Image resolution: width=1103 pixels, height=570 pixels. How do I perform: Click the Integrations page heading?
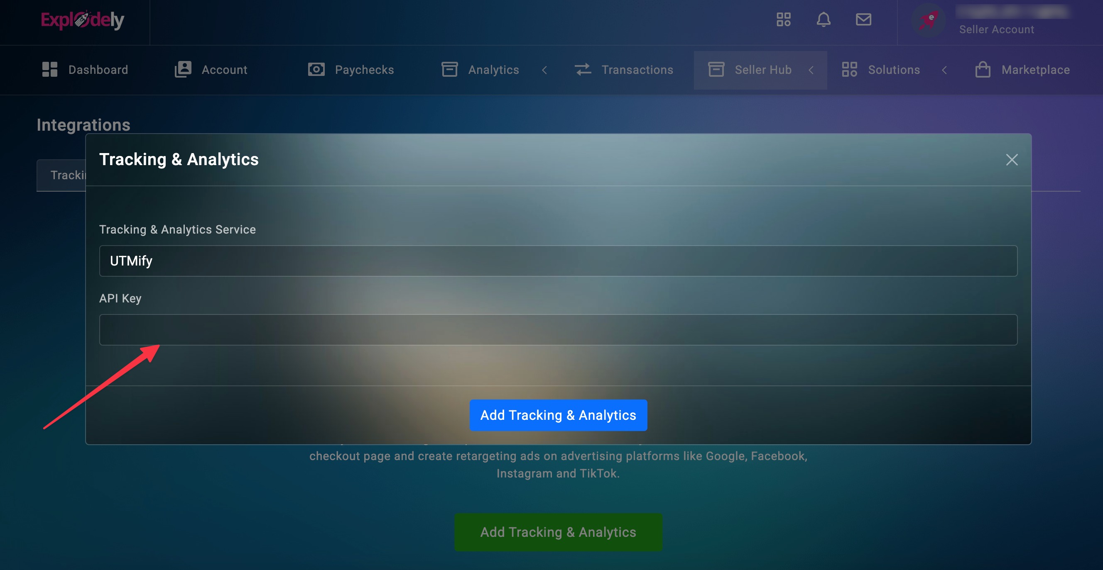pos(83,125)
